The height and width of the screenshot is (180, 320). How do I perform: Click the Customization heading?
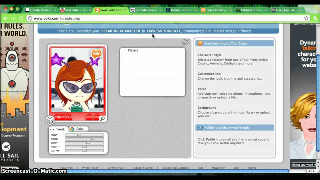(209, 74)
